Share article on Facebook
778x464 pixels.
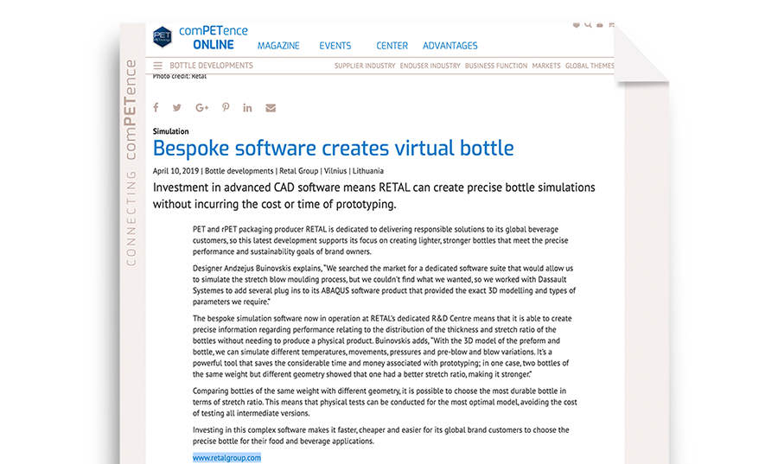tap(156, 108)
